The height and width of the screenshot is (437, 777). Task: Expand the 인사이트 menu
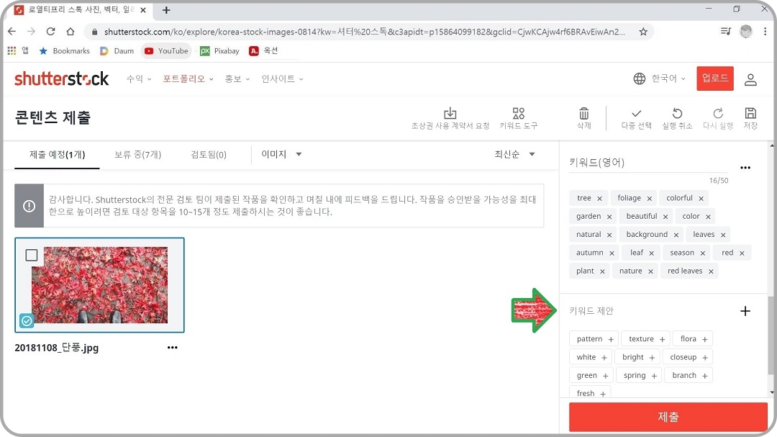(283, 79)
